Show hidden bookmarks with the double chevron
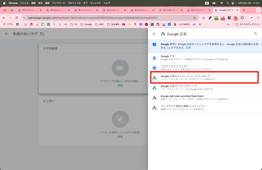Viewport: 262px width, 170px height. click(228, 24)
